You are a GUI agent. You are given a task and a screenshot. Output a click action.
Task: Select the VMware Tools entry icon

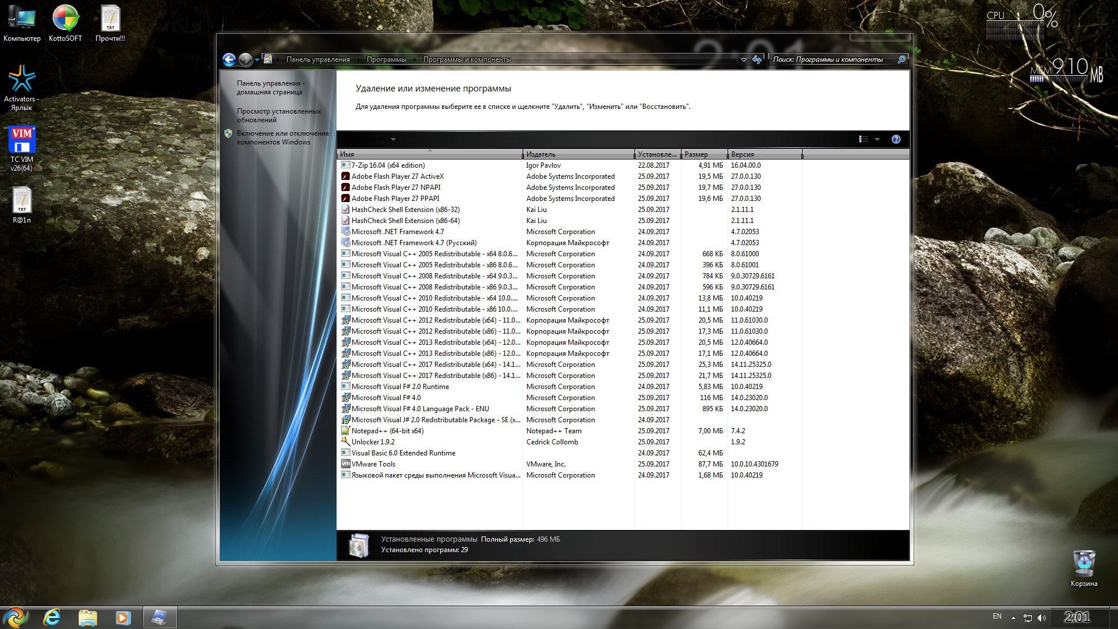click(345, 464)
